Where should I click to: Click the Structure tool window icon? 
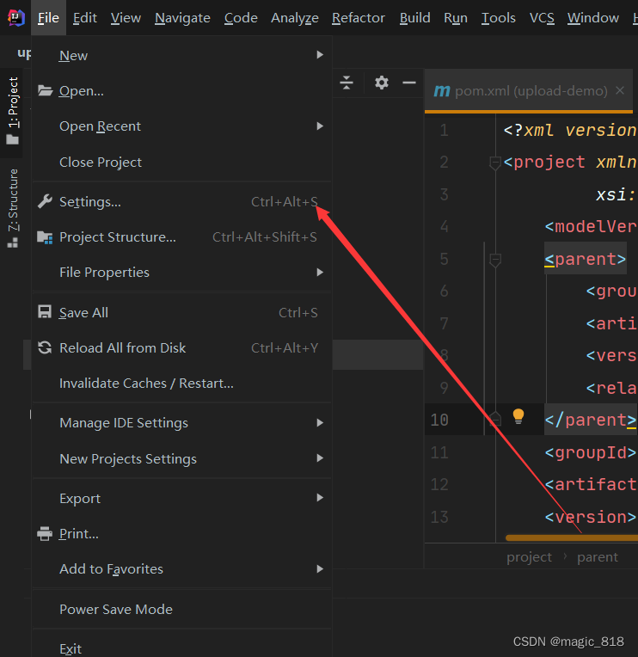pos(13,243)
